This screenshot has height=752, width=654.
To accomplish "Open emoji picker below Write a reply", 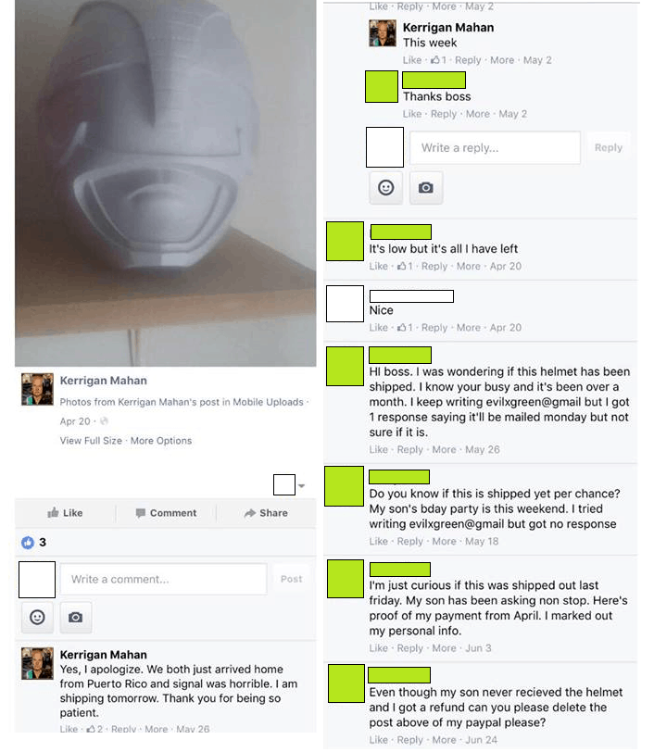I will [x=385, y=187].
